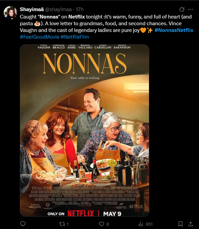
Task: Follow the #FeelGoodMovie hashtag
Action: (x=40, y=37)
